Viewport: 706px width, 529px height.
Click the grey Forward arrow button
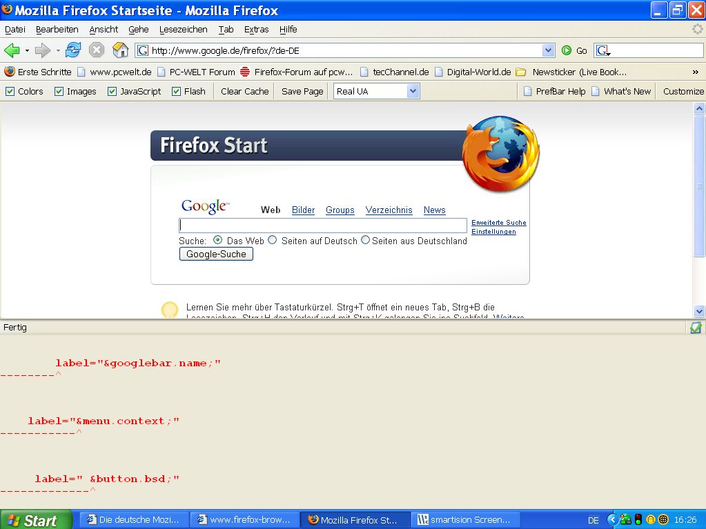pyautogui.click(x=42, y=50)
